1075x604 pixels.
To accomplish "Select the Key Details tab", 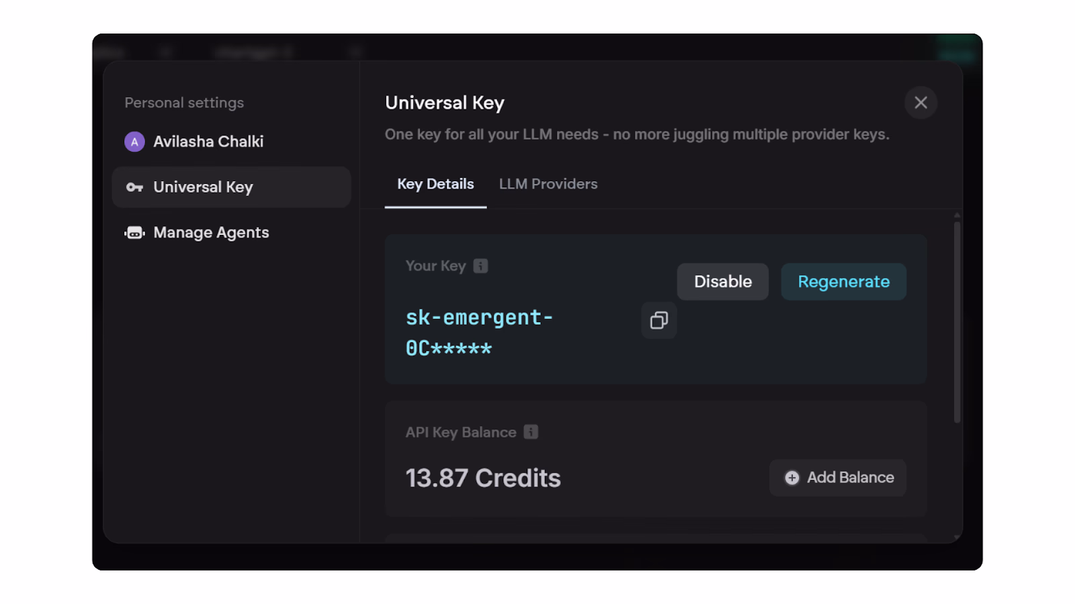I will [435, 184].
